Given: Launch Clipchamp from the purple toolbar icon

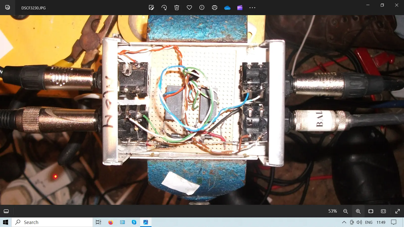Looking at the screenshot, I should click(240, 8).
